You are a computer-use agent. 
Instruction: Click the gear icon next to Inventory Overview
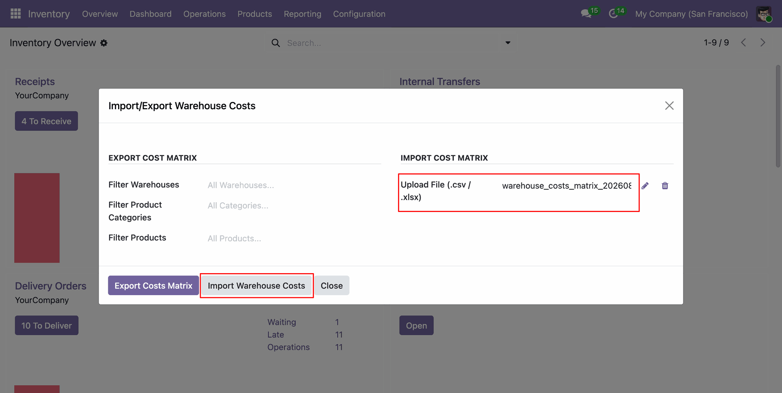click(x=104, y=43)
